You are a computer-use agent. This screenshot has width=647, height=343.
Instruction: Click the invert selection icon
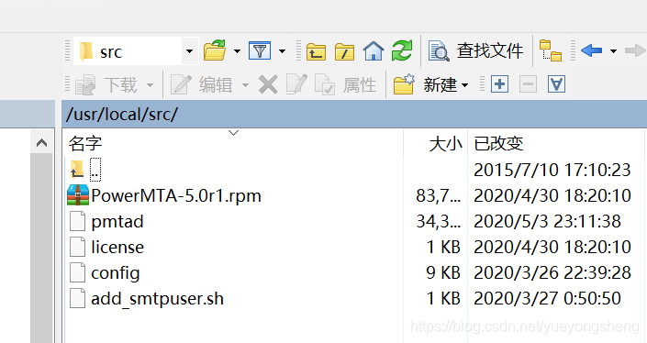pos(556,84)
